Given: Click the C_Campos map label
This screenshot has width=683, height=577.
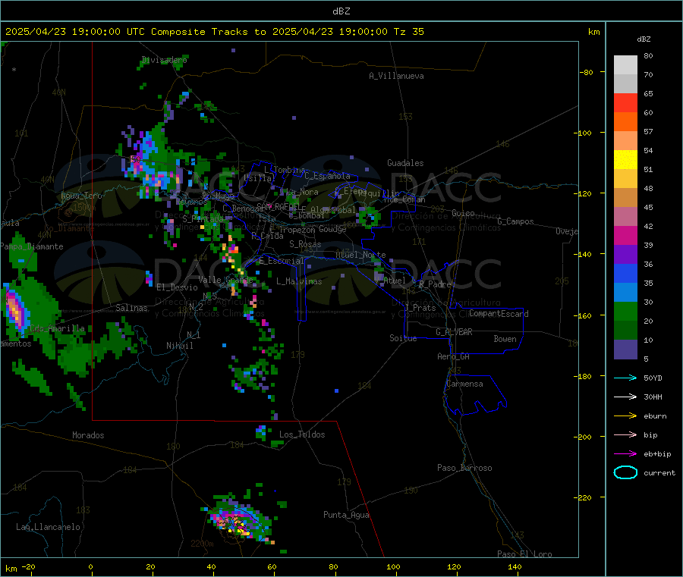Looking at the screenshot, I should (x=516, y=221).
